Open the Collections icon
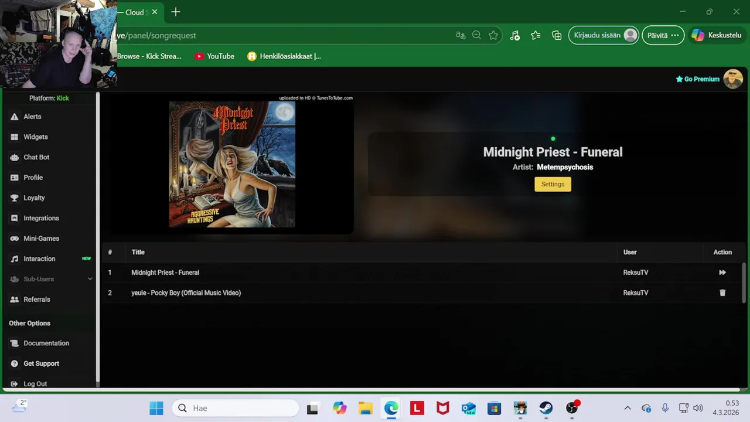Image resolution: width=750 pixels, height=422 pixels. pos(557,35)
